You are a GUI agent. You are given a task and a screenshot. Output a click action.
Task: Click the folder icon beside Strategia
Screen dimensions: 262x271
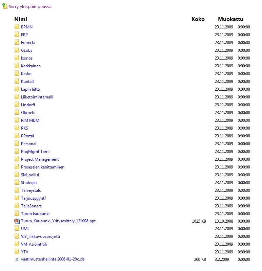coord(17,182)
